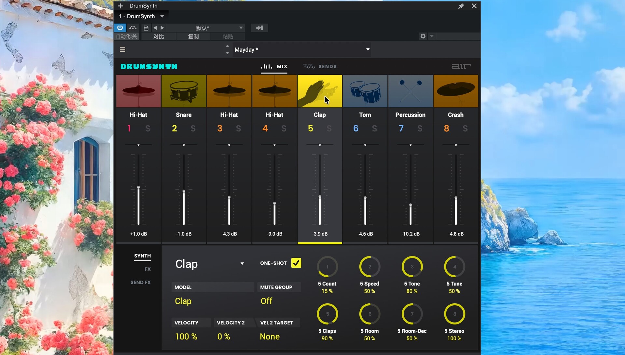Select the Crash cymbal pad icon

tap(455, 91)
